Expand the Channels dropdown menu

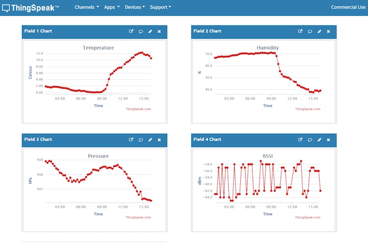tap(87, 7)
